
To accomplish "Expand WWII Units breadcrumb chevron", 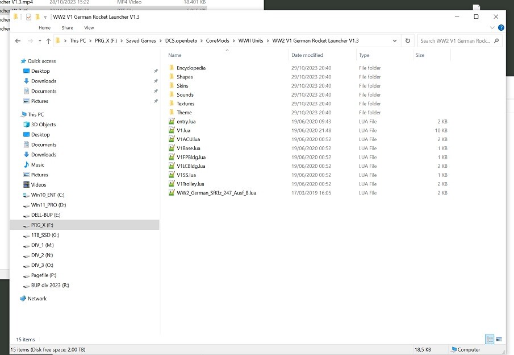I will tap(268, 41).
